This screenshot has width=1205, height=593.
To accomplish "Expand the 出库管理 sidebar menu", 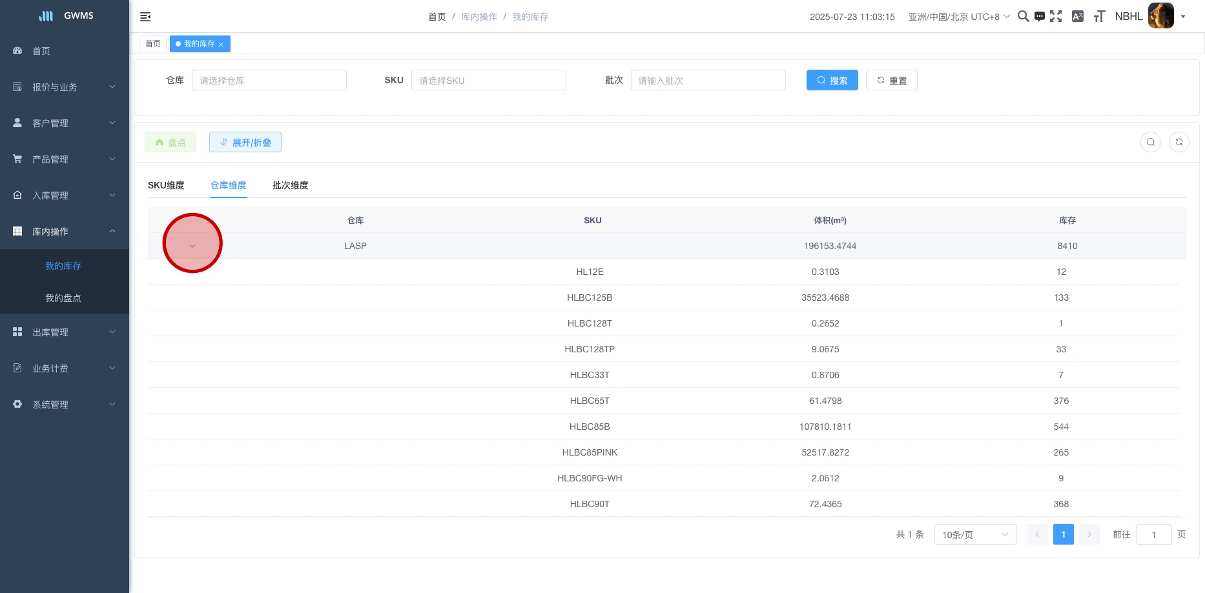I will pos(65,332).
